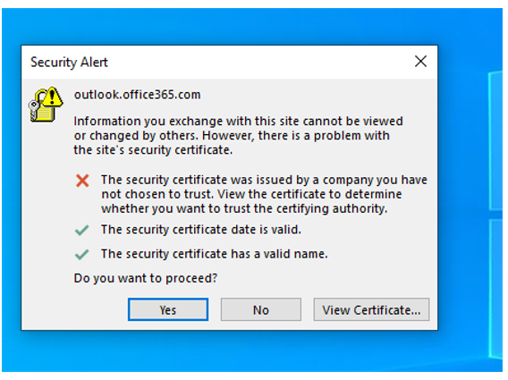This screenshot has height=380, width=508.
Task: Select the outlook.office365.com hostname text
Action: 138,95
